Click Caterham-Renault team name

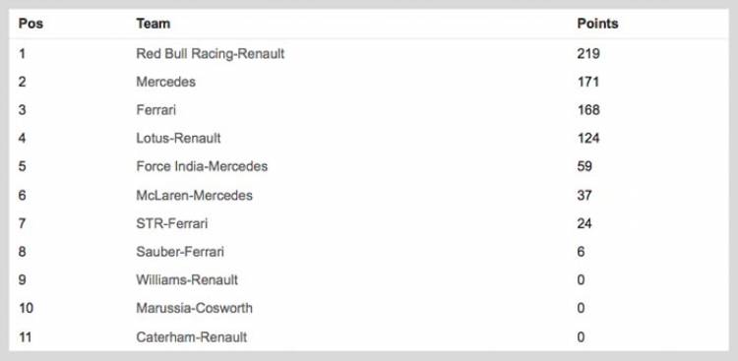[192, 337]
